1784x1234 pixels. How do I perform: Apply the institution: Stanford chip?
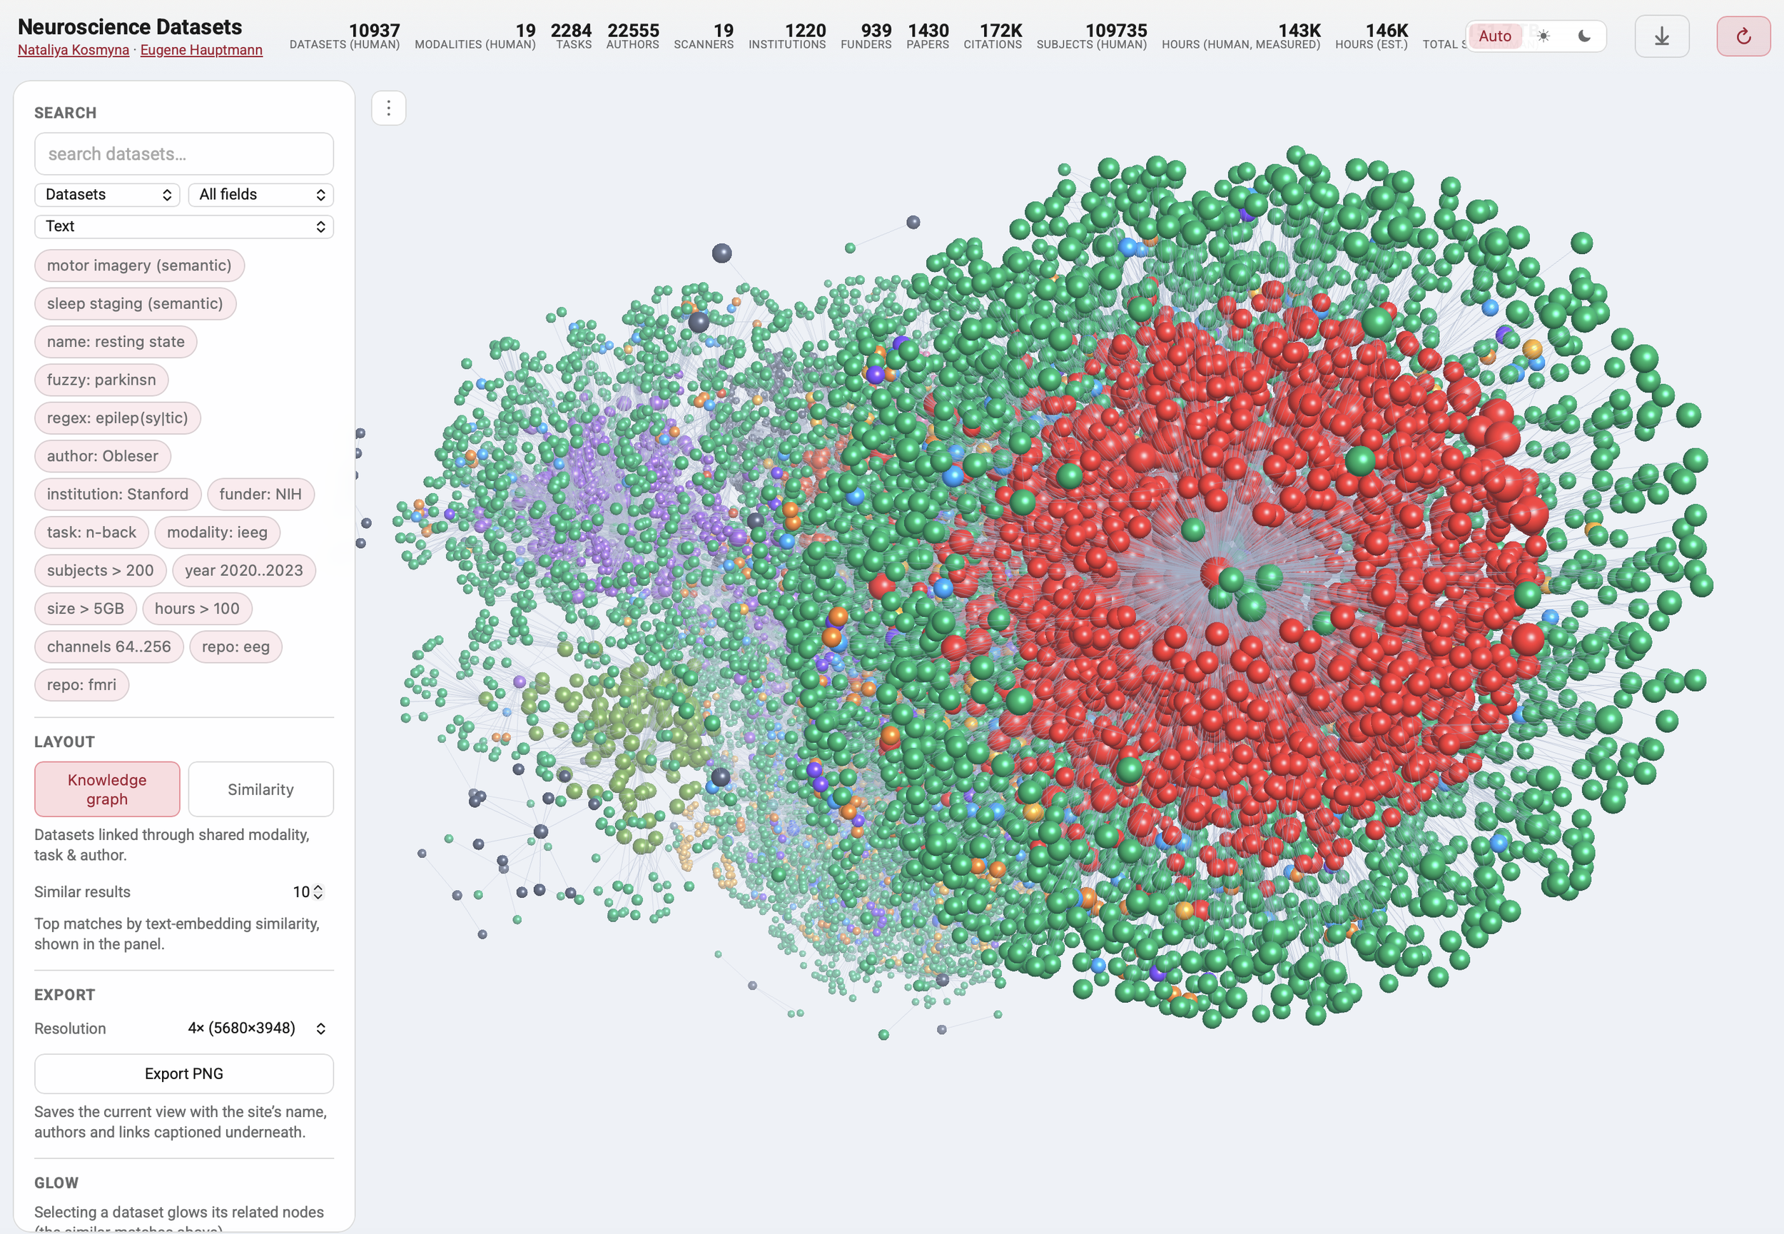click(x=118, y=494)
